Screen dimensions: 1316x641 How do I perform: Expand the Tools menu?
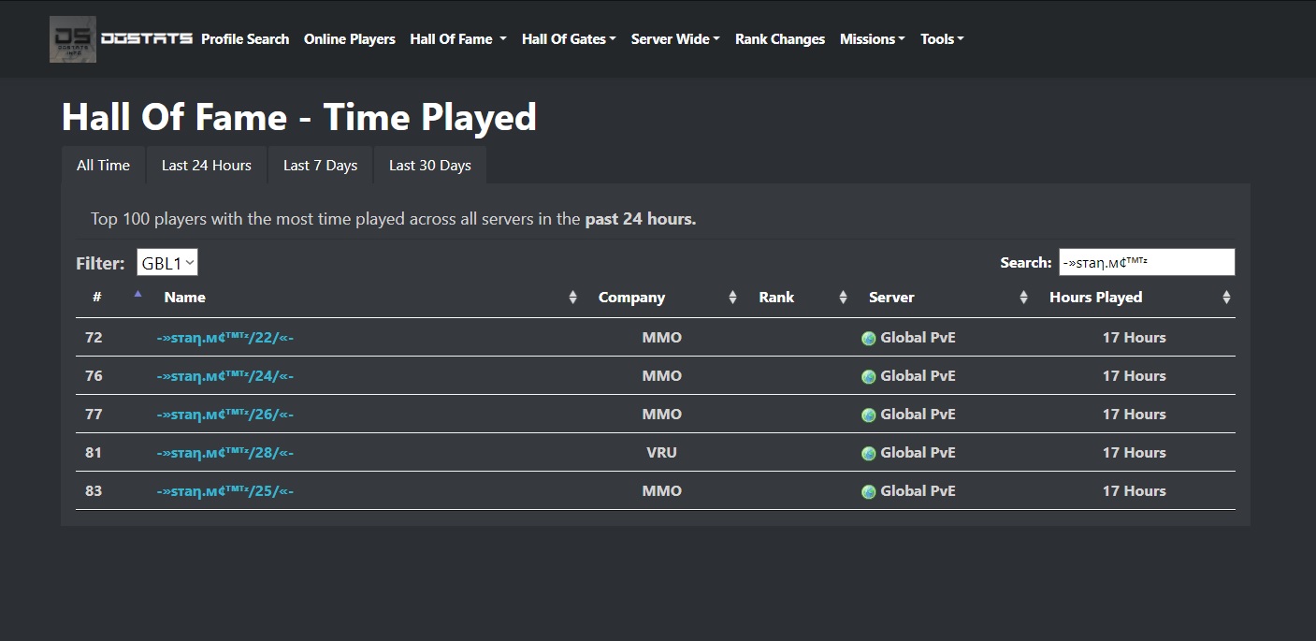pos(942,39)
